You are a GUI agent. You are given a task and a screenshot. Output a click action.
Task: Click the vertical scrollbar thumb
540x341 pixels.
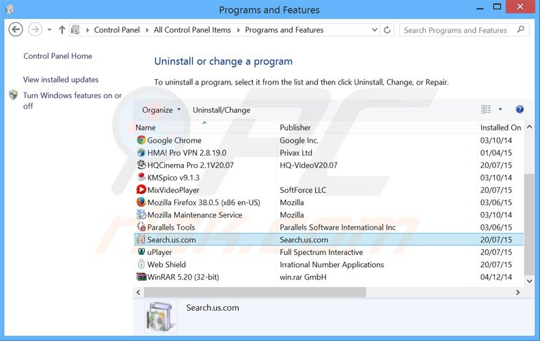530,224
